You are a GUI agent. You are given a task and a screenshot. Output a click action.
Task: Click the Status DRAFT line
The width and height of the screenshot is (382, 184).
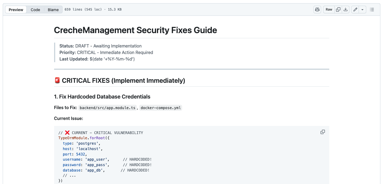(x=101, y=46)
